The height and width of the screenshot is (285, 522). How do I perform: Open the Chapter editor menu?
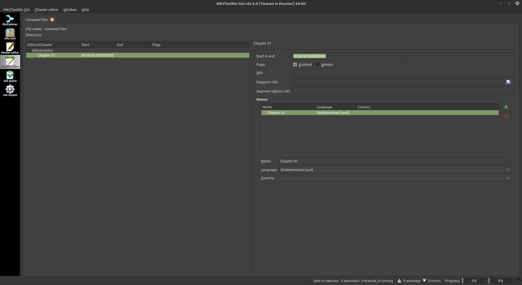pyautogui.click(x=46, y=10)
